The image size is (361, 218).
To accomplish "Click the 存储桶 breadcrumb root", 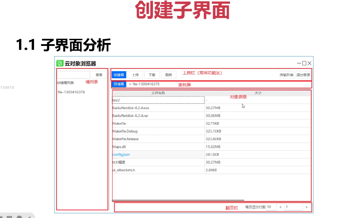I will pos(119,84).
